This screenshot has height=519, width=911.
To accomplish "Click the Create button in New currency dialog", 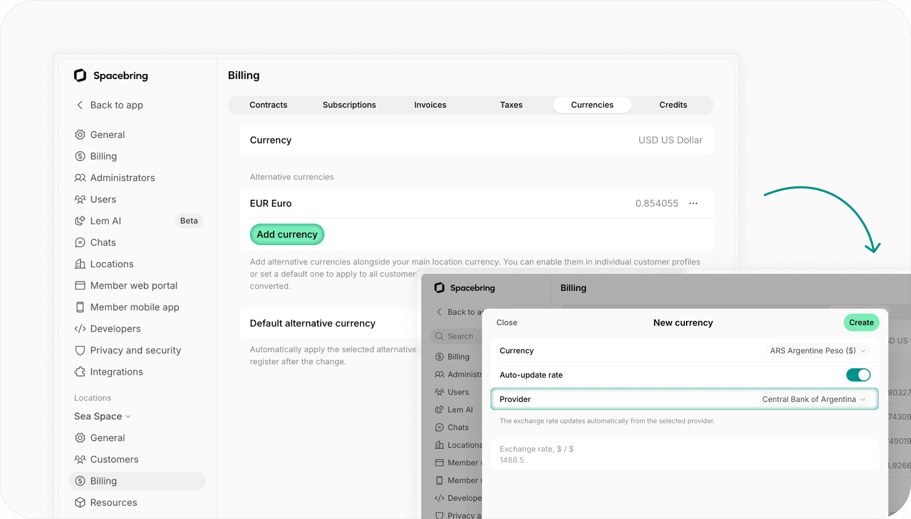I will tap(861, 322).
